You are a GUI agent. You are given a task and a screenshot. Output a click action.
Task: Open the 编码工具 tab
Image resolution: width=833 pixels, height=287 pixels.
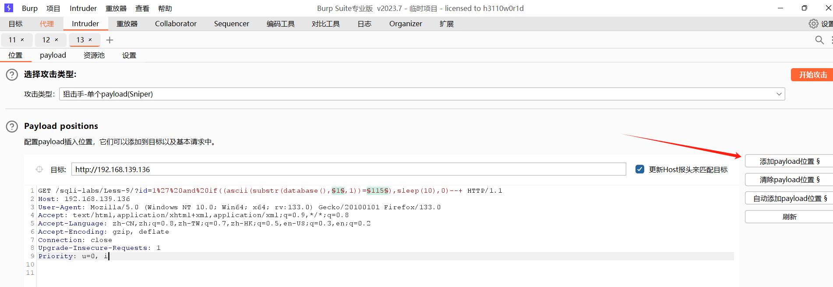pyautogui.click(x=281, y=24)
